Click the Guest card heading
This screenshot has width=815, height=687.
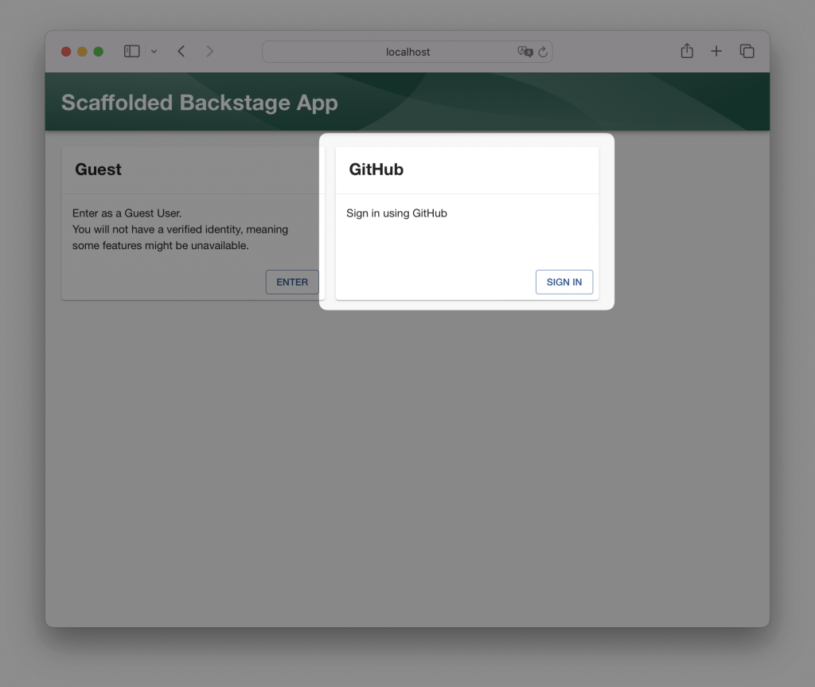point(98,170)
